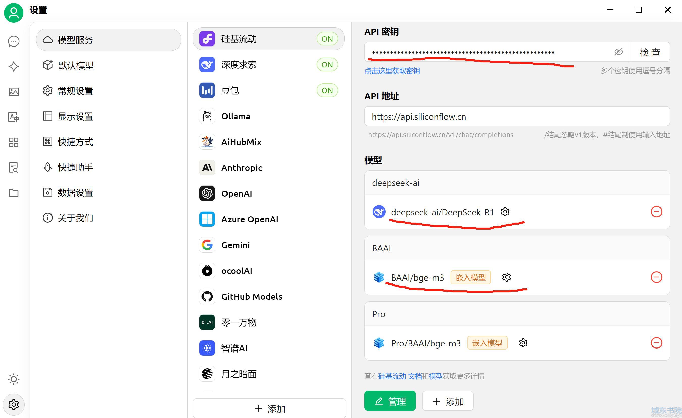Screen dimensions: 682x418
Task: Open settings gear for deepseek-ai/DeepSeek-R1
Action: pyautogui.click(x=505, y=212)
